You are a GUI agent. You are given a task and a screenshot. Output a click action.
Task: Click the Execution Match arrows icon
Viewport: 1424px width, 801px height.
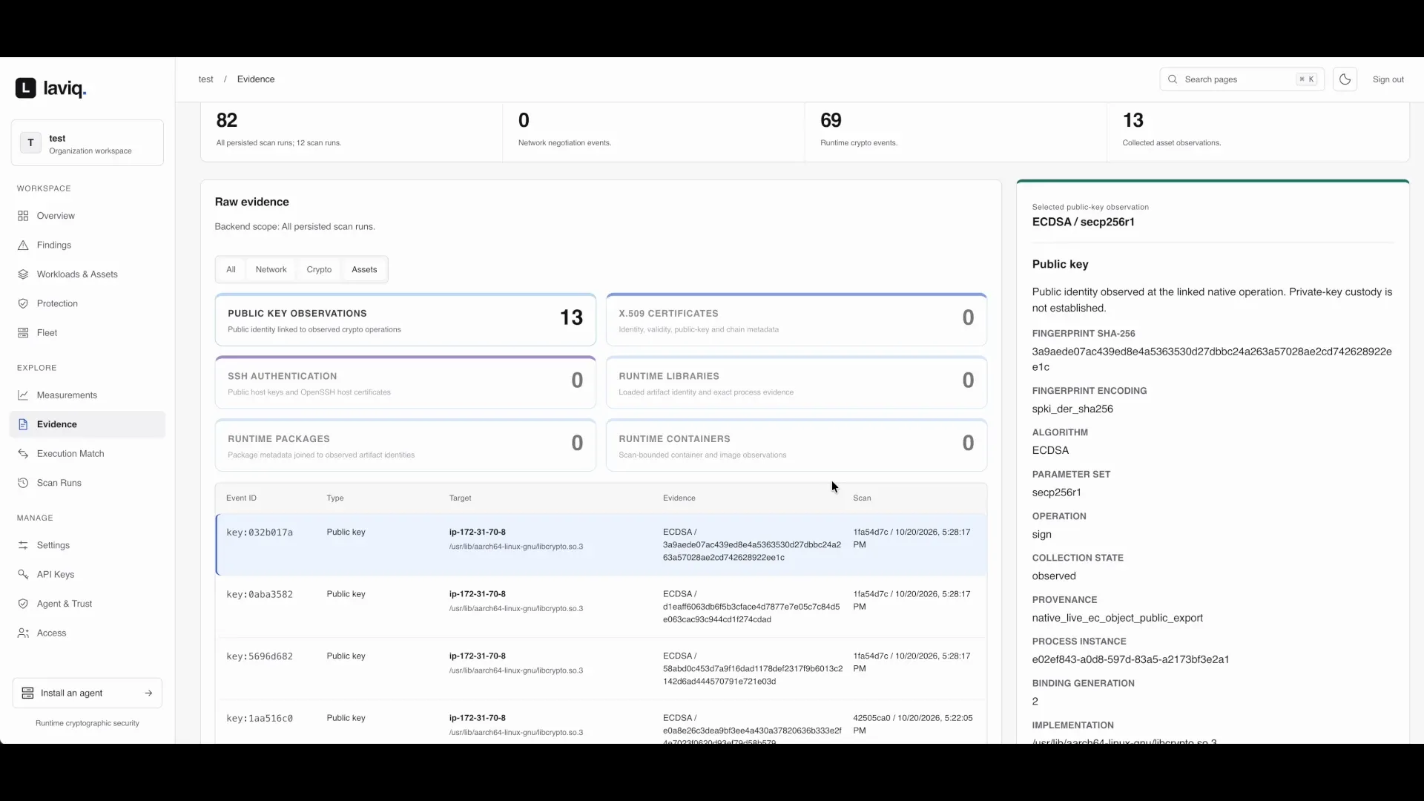coord(23,454)
